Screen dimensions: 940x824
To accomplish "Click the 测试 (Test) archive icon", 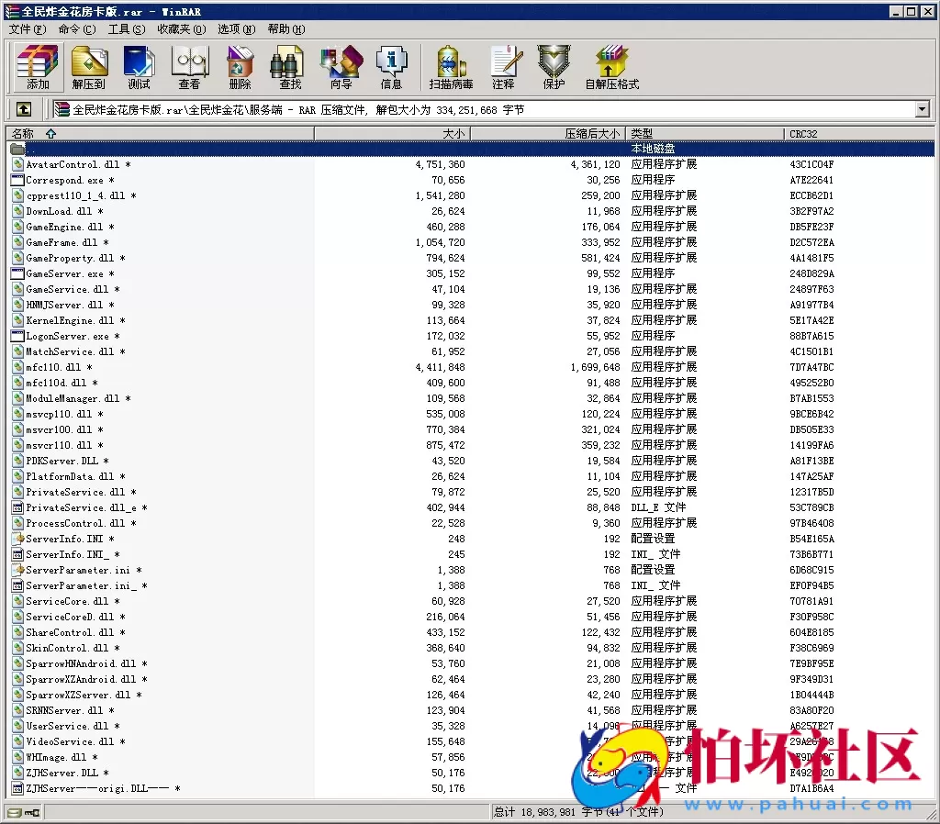I will click(x=139, y=66).
